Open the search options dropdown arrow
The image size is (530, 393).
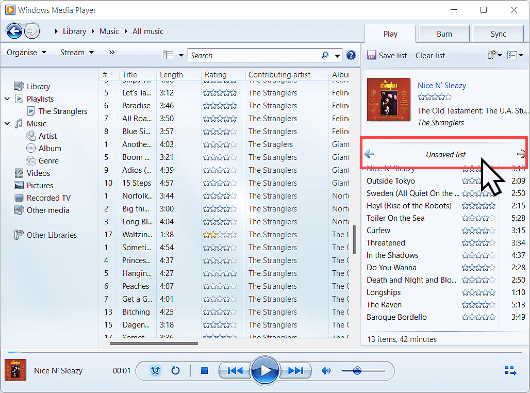337,55
